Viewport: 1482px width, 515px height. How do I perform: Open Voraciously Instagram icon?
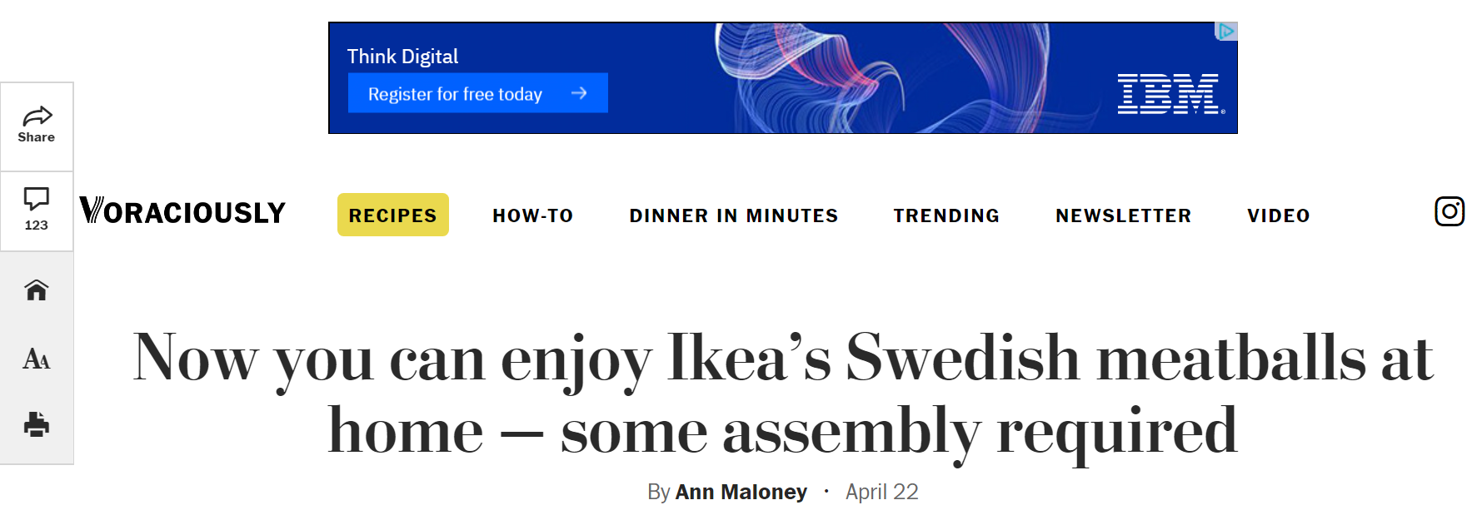(1450, 211)
